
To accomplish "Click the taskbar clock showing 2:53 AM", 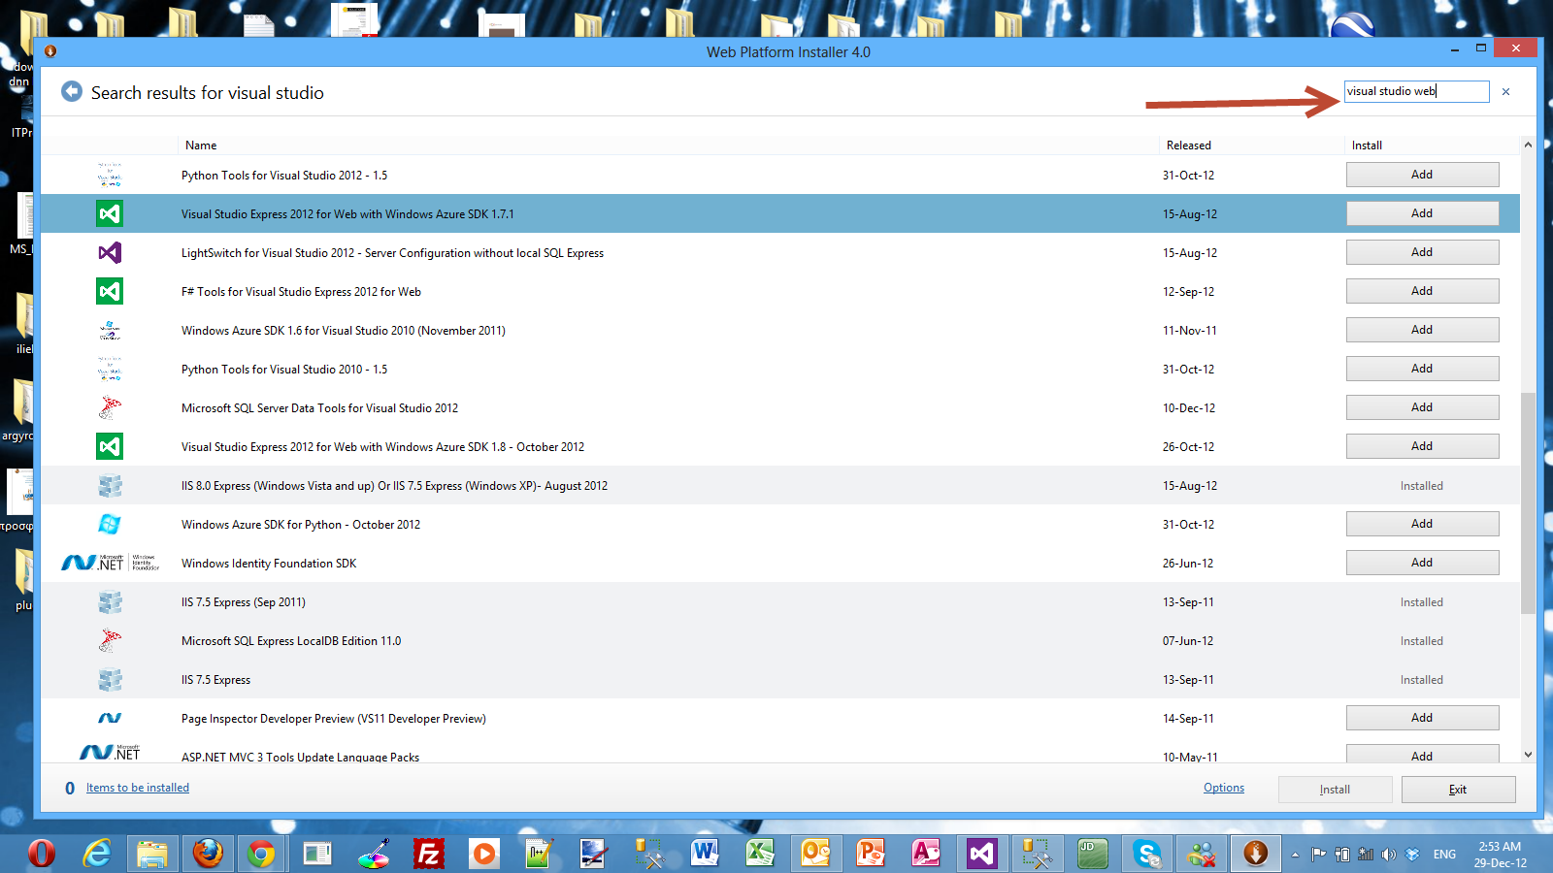I will point(1500,855).
